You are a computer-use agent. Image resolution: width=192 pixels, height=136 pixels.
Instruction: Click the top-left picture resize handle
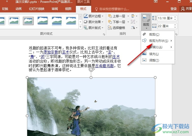coord(27,78)
